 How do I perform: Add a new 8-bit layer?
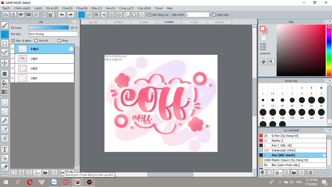click(x=21, y=173)
